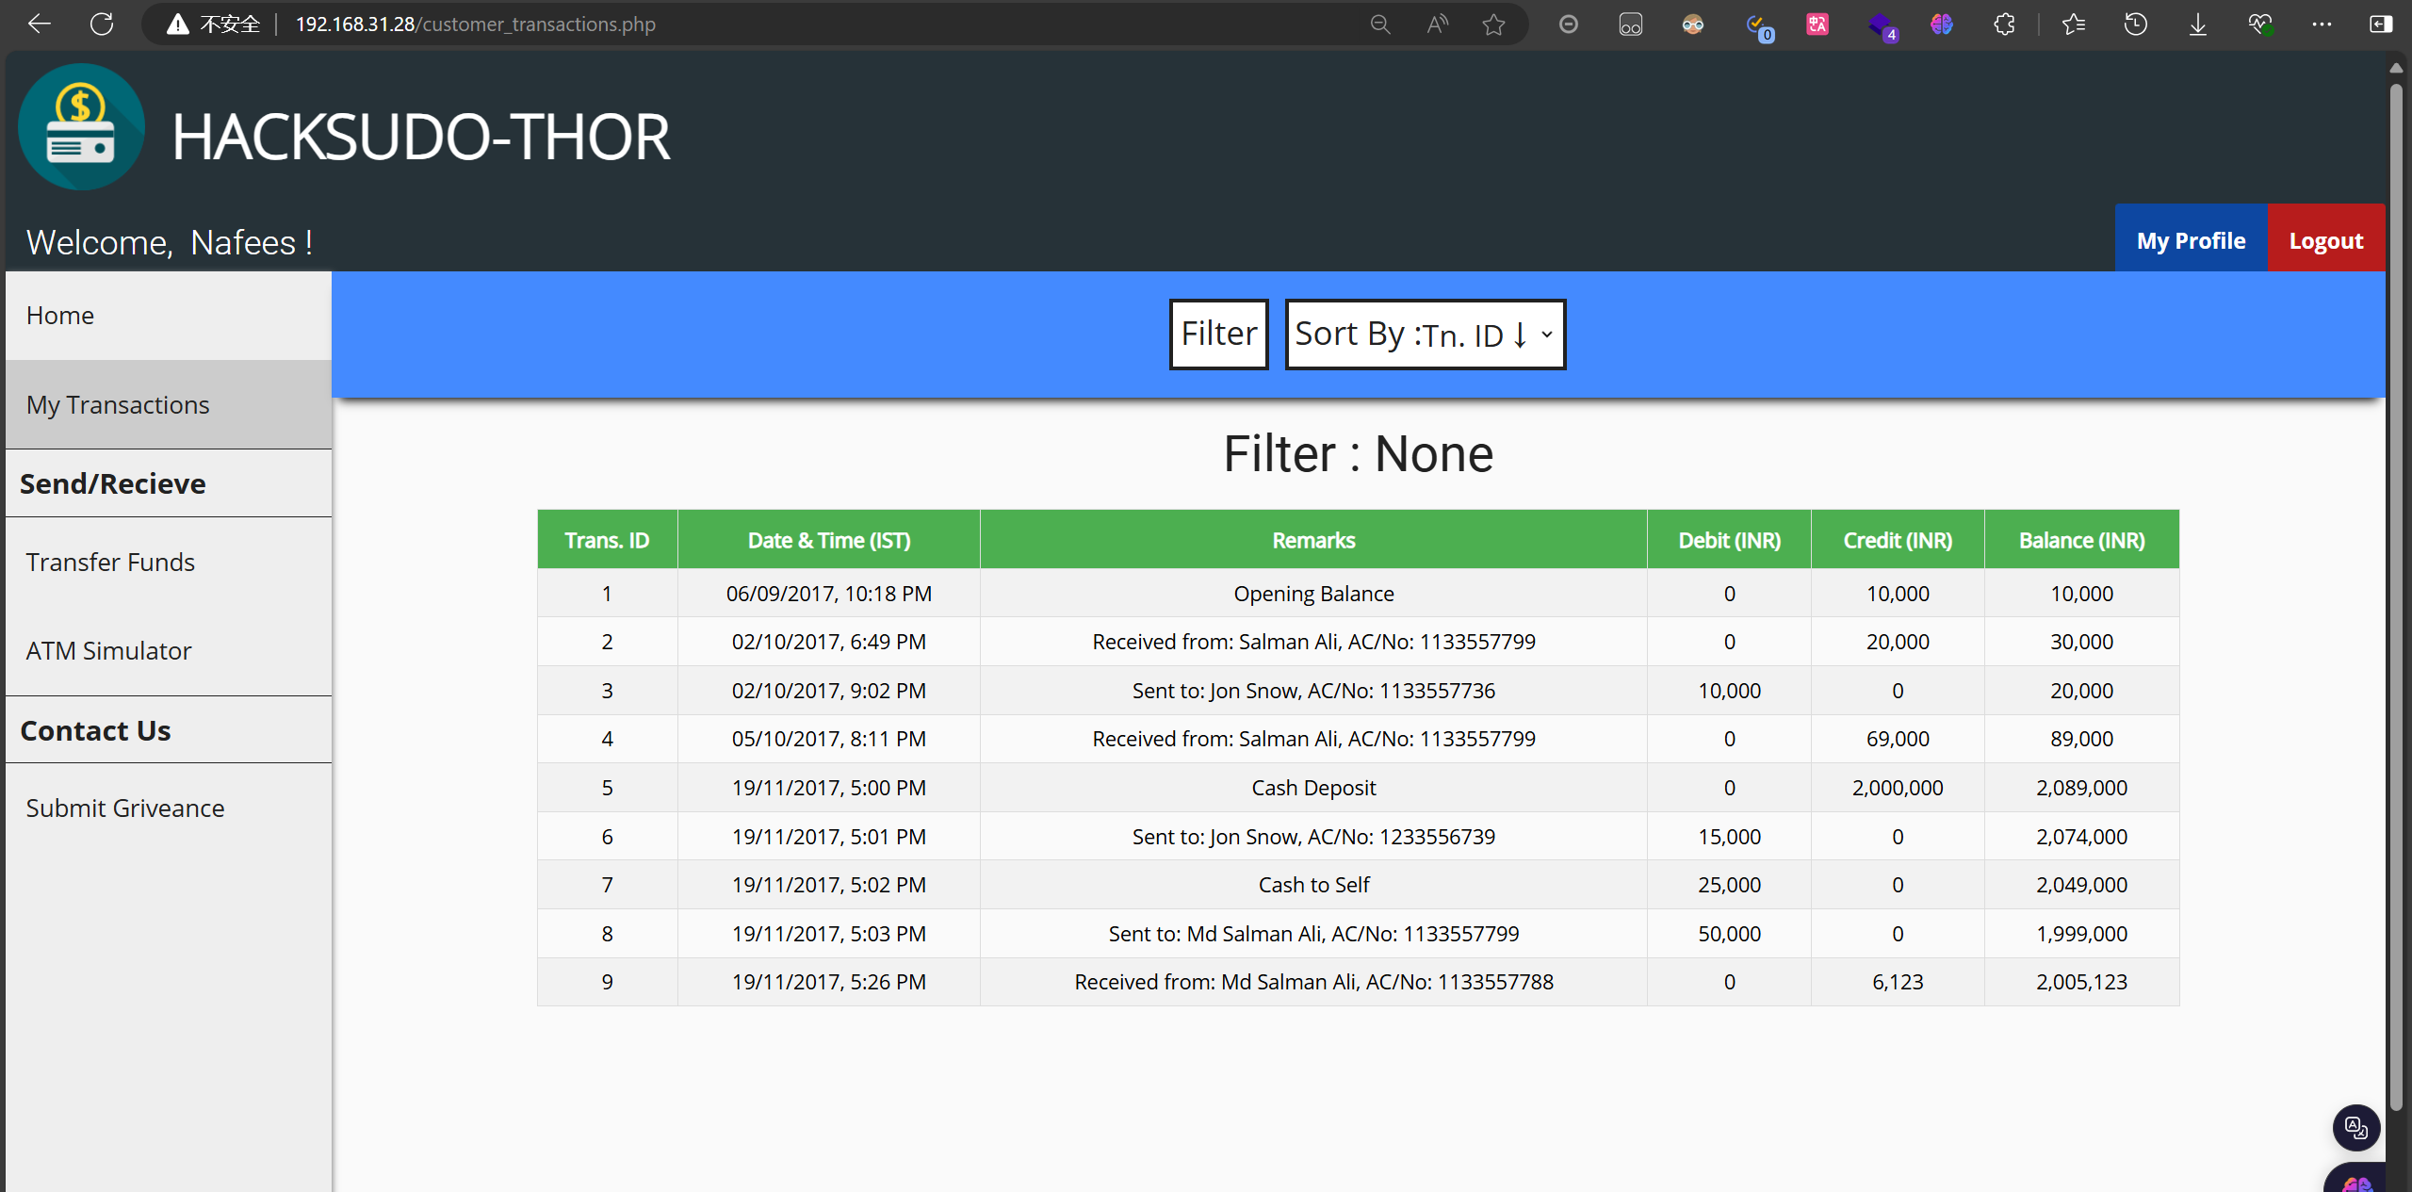
Task: Open the checkmark extension with 0 badge
Action: (1757, 26)
